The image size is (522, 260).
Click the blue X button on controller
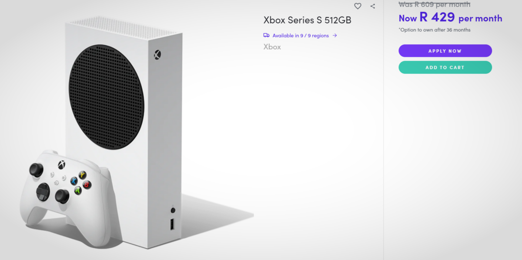click(74, 181)
